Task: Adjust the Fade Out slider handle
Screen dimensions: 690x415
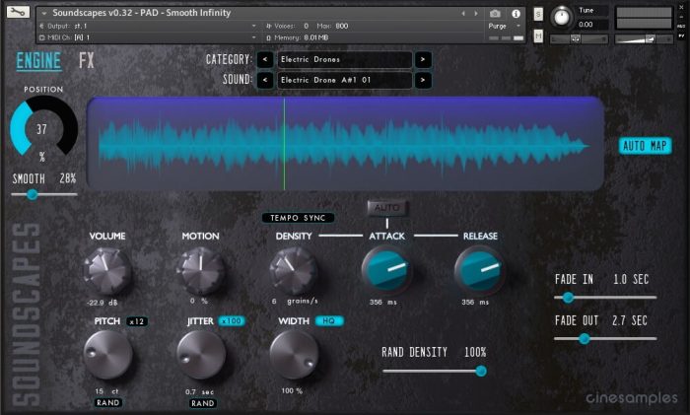Action: click(x=584, y=338)
